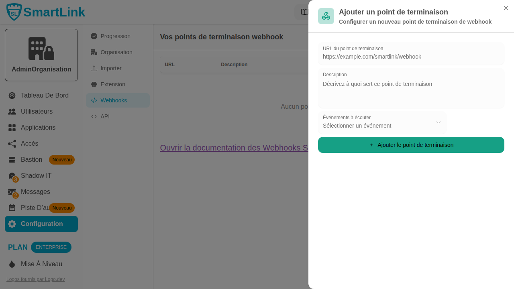Click the Utilisateurs people icon

[x=12, y=112]
